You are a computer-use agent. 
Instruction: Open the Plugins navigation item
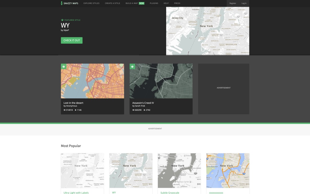[x=154, y=3]
